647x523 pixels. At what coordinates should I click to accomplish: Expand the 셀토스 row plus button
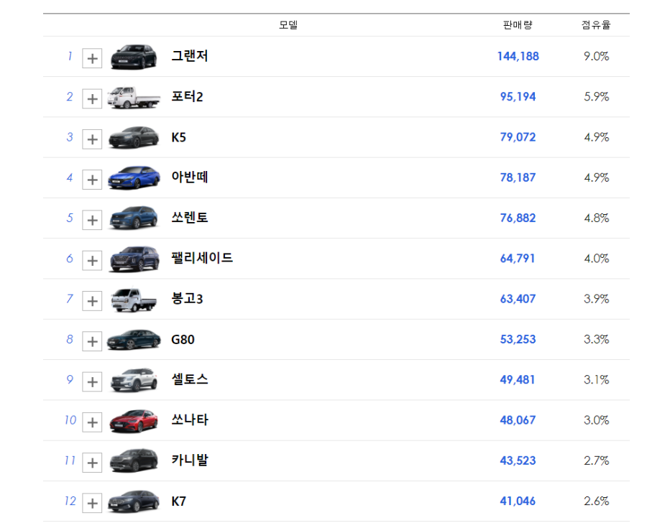(x=92, y=381)
